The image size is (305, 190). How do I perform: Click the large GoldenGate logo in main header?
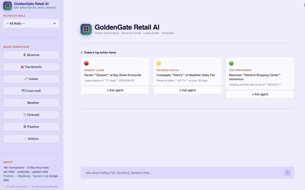(86, 29)
